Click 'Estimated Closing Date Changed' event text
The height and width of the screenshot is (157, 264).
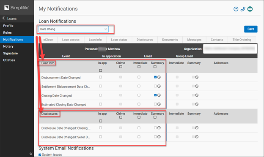point(64,105)
